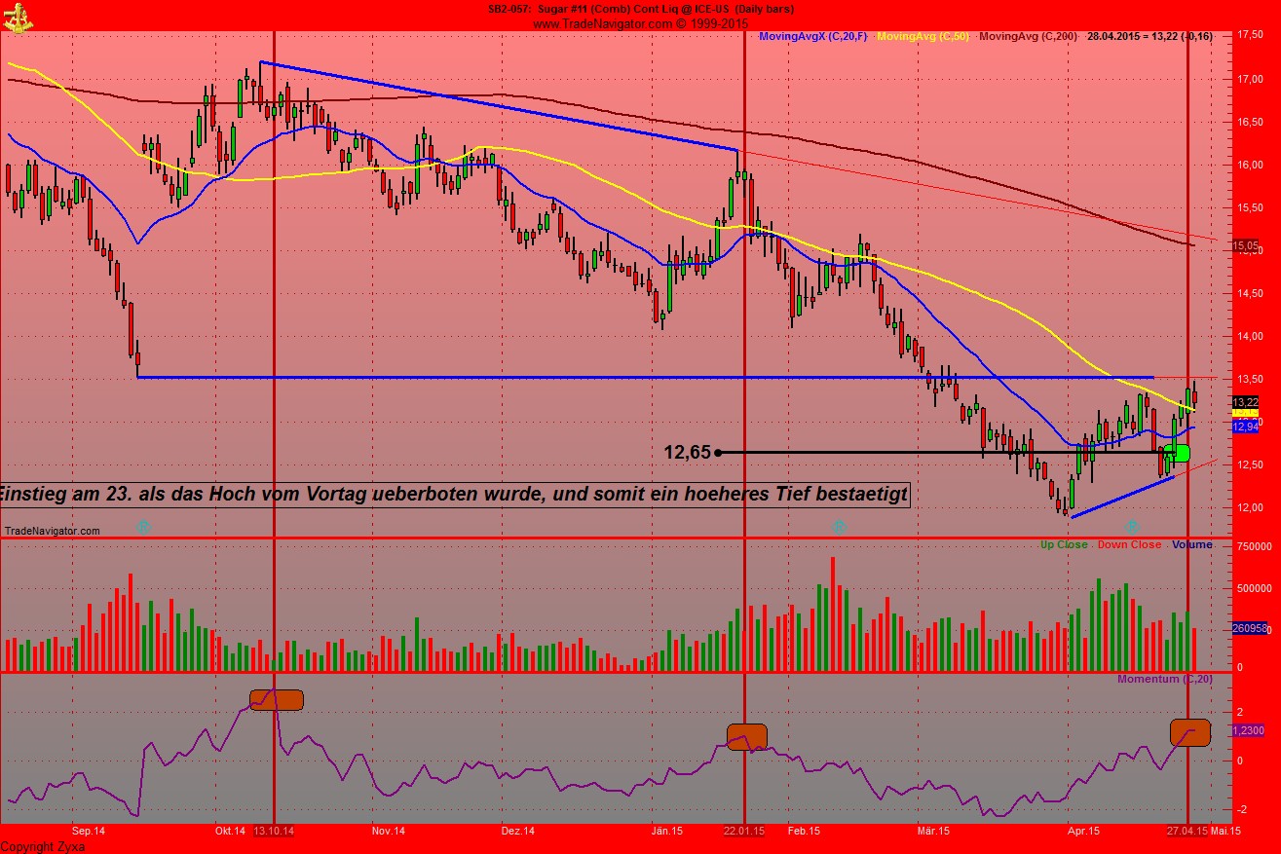The image size is (1281, 854).
Task: Click the 14,00 price axis label
Action: pos(1250,336)
